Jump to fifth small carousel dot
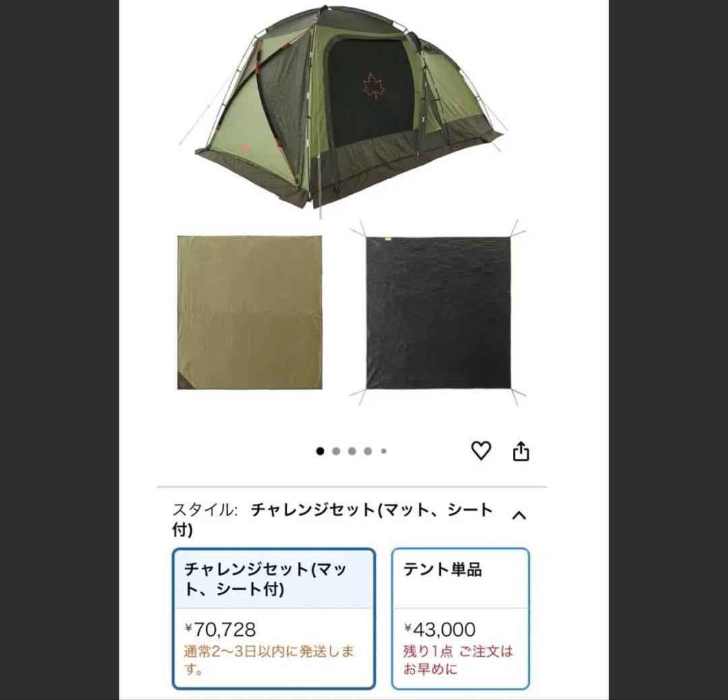 tap(384, 451)
